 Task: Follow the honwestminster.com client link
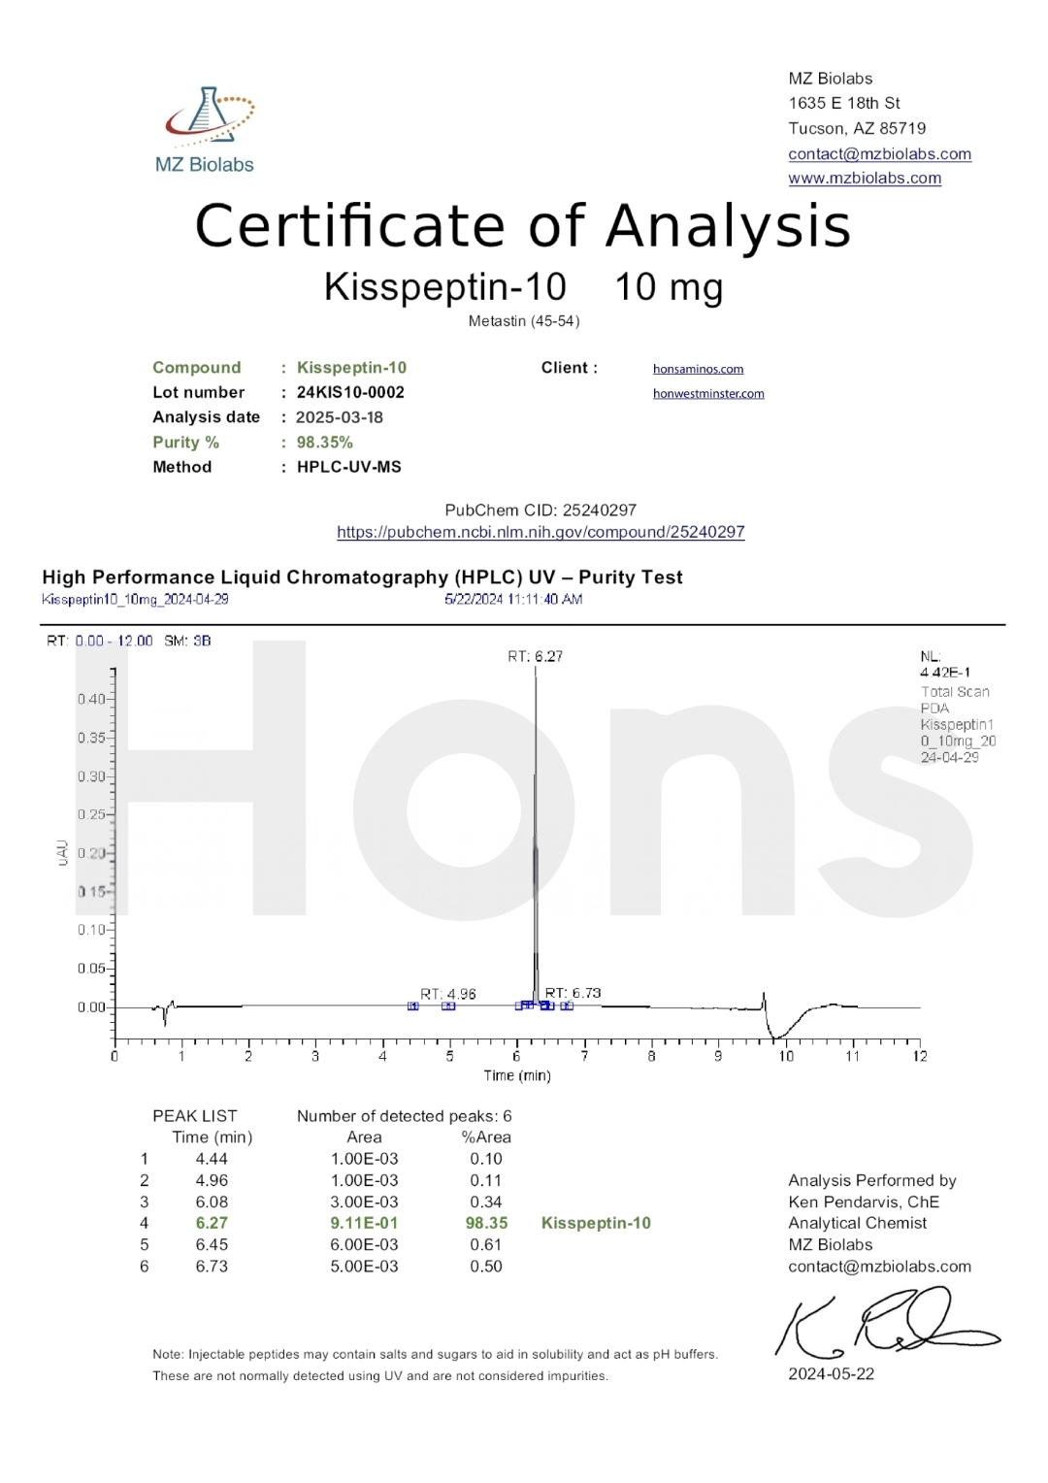[708, 393]
